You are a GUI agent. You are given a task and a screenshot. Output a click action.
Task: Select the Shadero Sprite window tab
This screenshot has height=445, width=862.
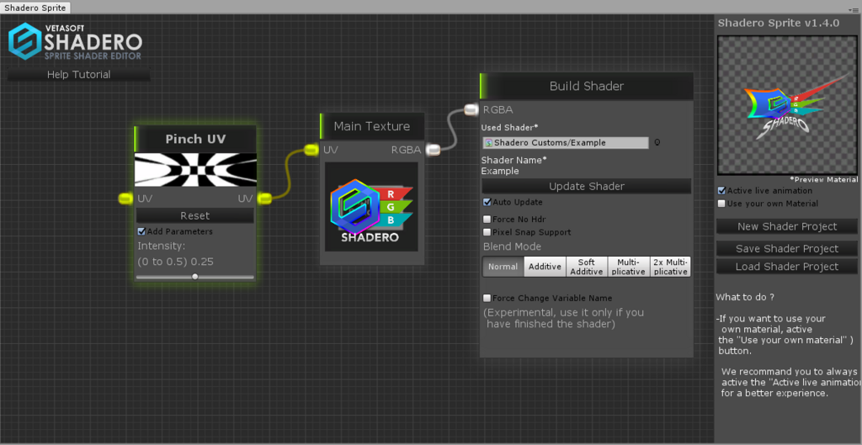(x=35, y=8)
